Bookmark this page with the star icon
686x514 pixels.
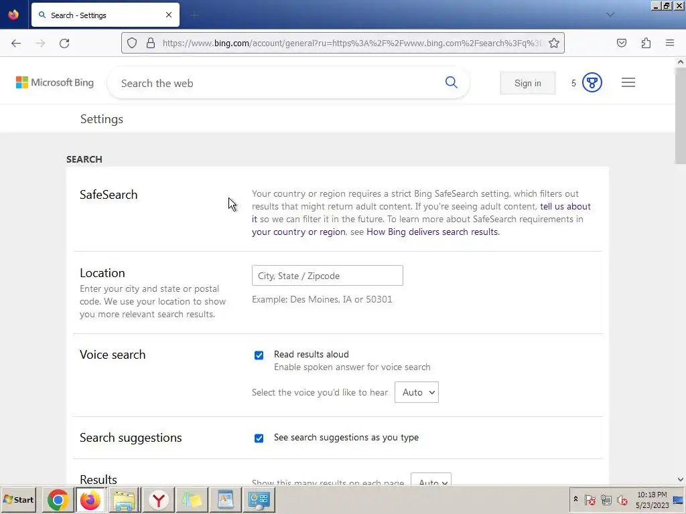tap(554, 43)
